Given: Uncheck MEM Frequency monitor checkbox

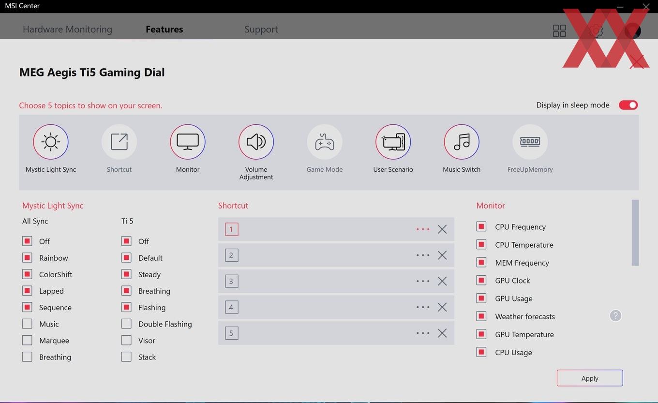Looking at the screenshot, I should [481, 262].
